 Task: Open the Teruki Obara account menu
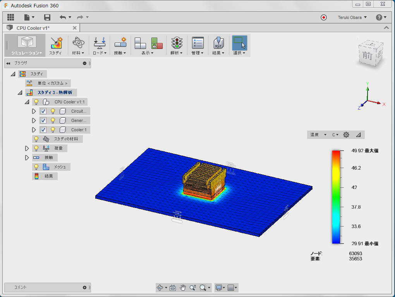click(352, 17)
